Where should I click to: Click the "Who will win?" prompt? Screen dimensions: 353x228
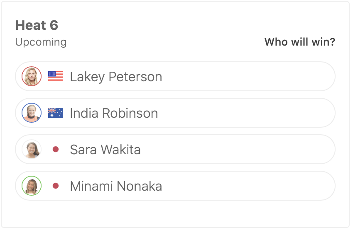(x=299, y=42)
